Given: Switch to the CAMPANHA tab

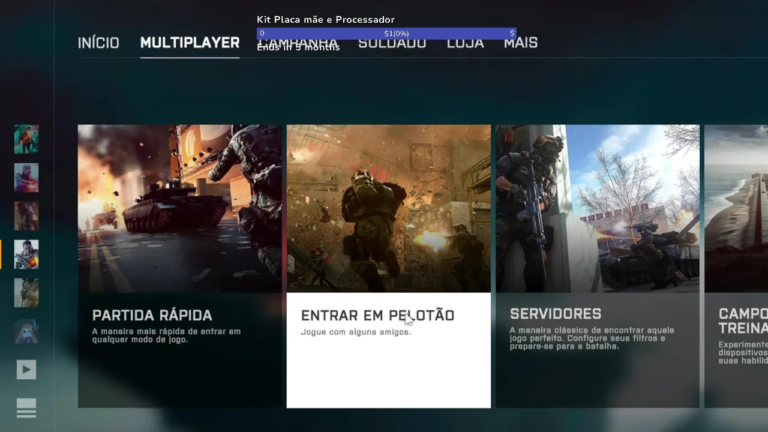Looking at the screenshot, I should point(298,43).
